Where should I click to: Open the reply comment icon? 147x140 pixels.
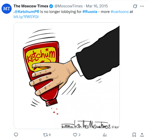16,135
